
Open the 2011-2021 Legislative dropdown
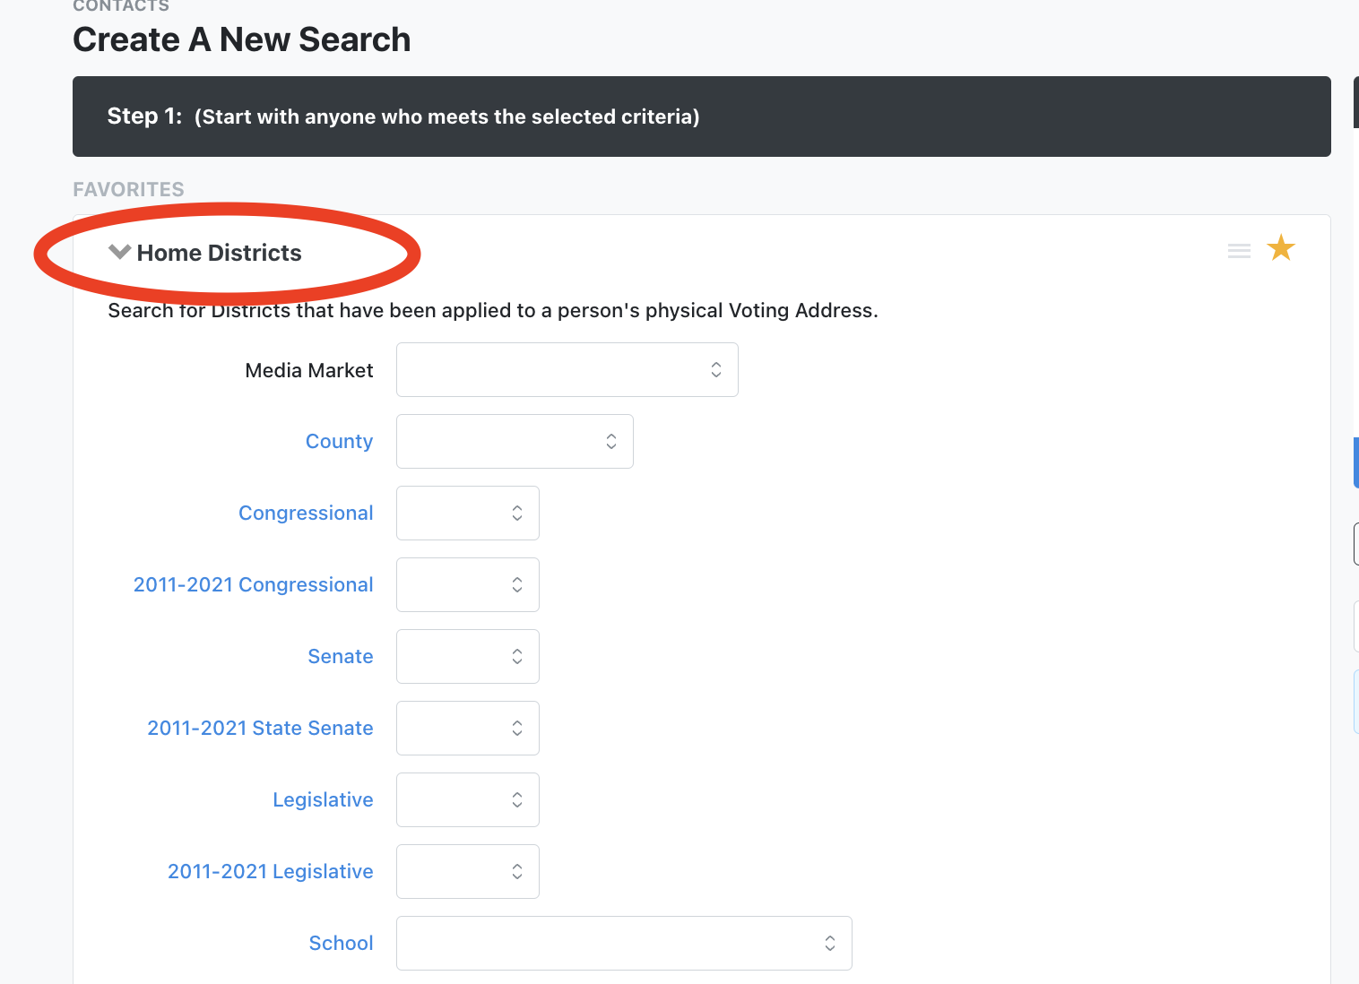tap(468, 871)
